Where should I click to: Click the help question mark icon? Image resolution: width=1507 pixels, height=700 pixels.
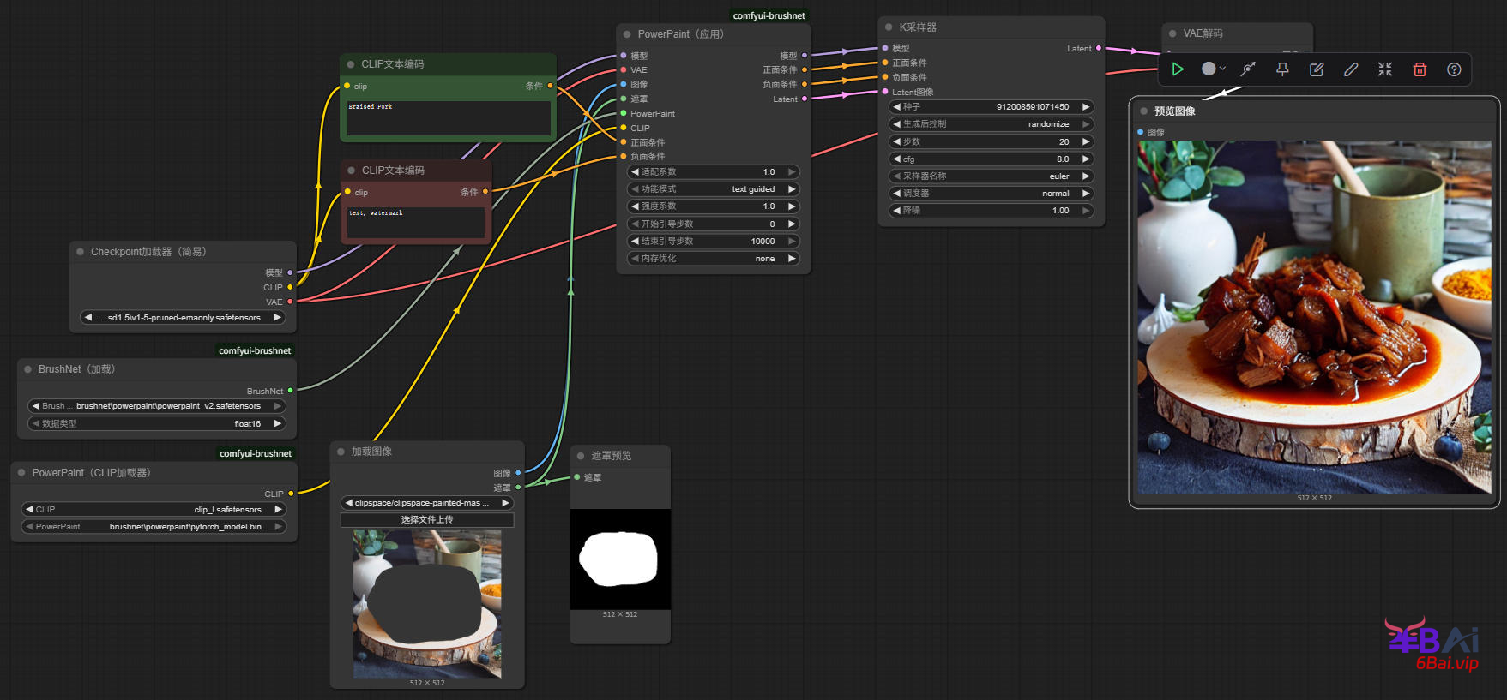pyautogui.click(x=1454, y=69)
